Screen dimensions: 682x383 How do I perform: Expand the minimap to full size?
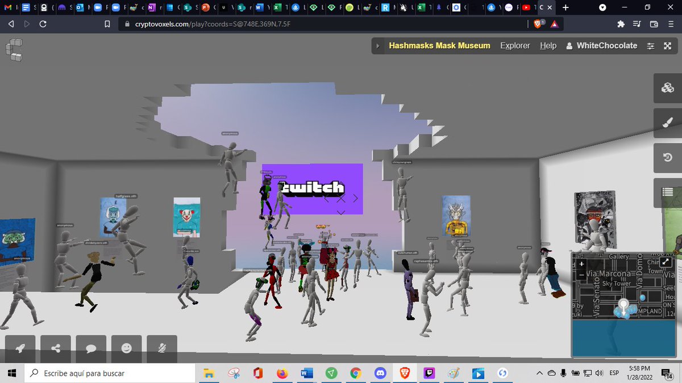(x=667, y=263)
